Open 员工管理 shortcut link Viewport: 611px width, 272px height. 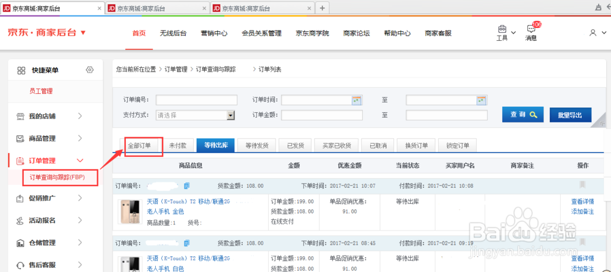point(41,91)
